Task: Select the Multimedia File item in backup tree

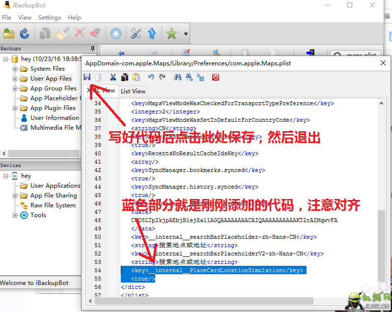Action: 56,127
